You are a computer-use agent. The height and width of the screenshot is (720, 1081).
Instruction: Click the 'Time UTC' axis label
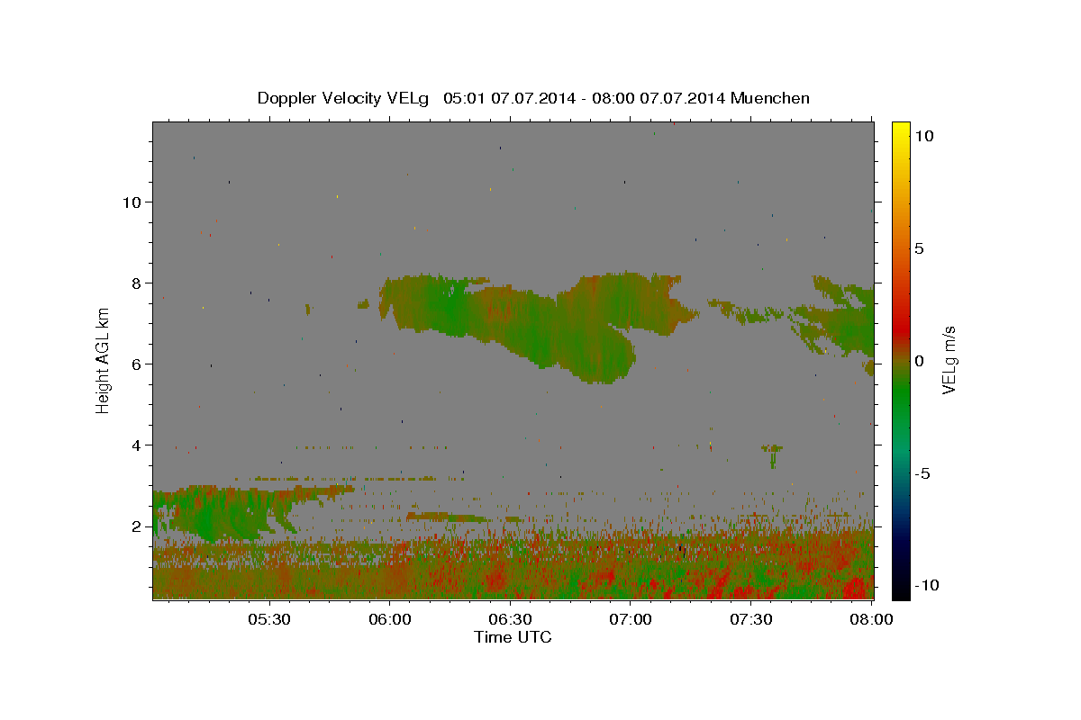tap(513, 637)
